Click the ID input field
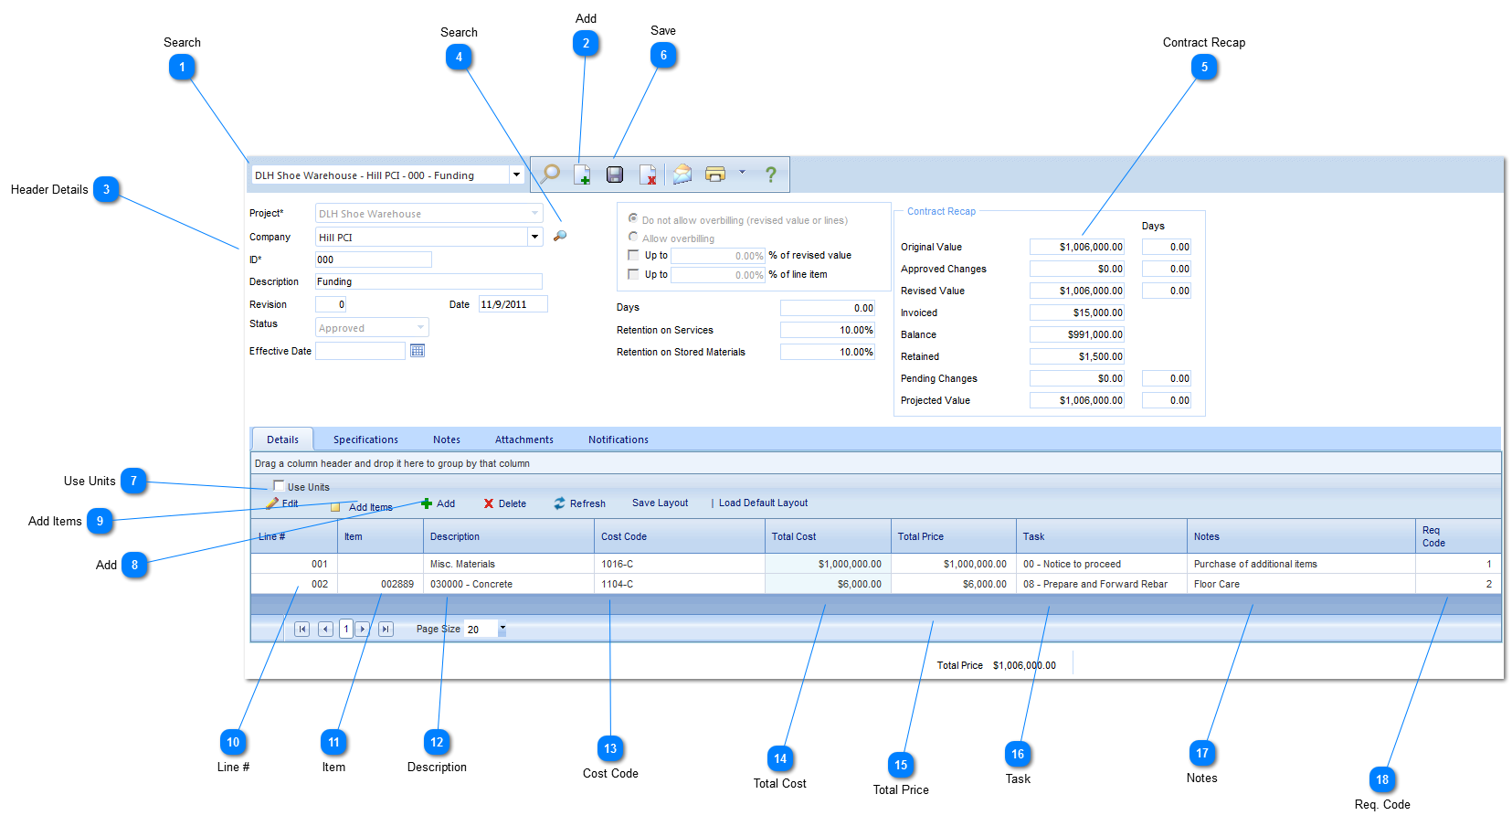This screenshot has width=1512, height=826. click(x=373, y=259)
